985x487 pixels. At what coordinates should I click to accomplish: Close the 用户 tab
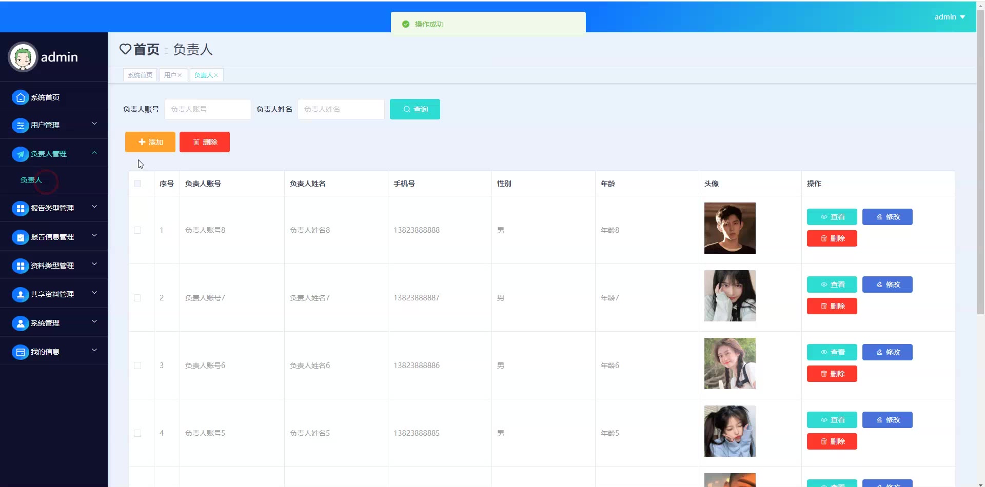coord(180,75)
